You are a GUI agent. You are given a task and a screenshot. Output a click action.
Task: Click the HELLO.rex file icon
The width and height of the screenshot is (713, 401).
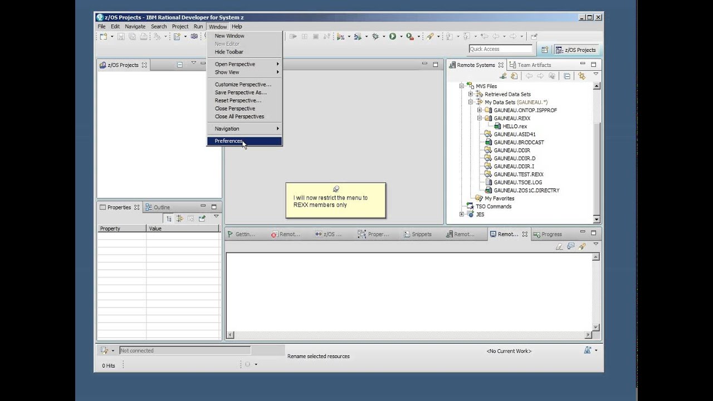click(497, 126)
